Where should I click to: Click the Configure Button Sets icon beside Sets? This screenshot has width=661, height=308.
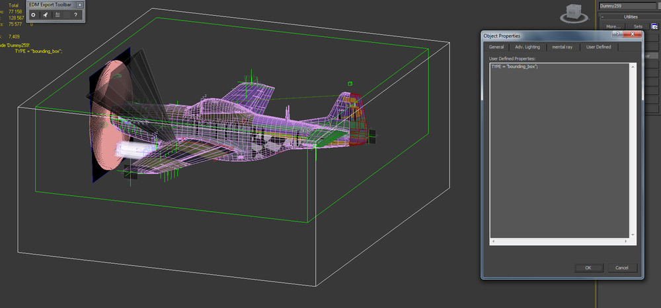(x=654, y=26)
